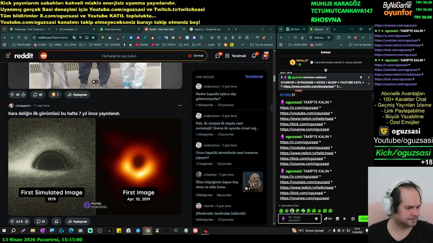Switch to the Kicklet.app browser tab
The width and height of the screenshot is (433, 243).
coord(30,29)
